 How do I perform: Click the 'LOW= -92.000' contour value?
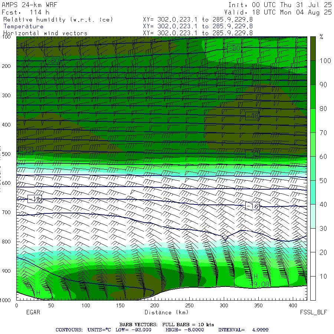133,330
